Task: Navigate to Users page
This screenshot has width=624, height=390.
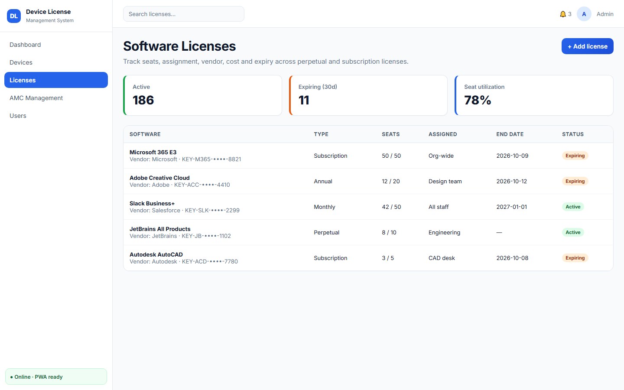Action: pos(56,116)
